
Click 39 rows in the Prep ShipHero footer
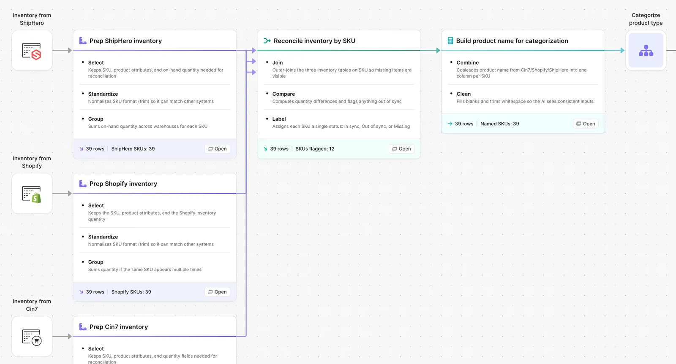click(95, 149)
